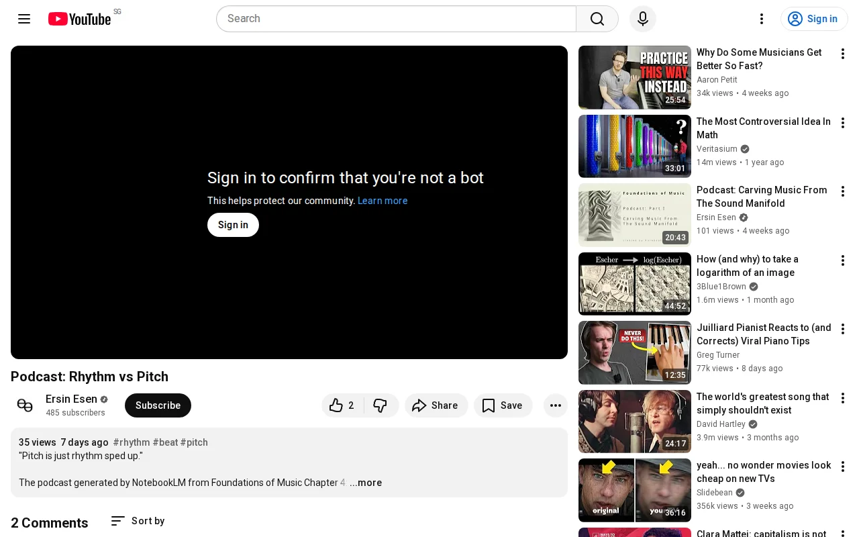Open Juilliard Pianist Reacts video thumbnail
The width and height of the screenshot is (859, 537).
(x=635, y=352)
